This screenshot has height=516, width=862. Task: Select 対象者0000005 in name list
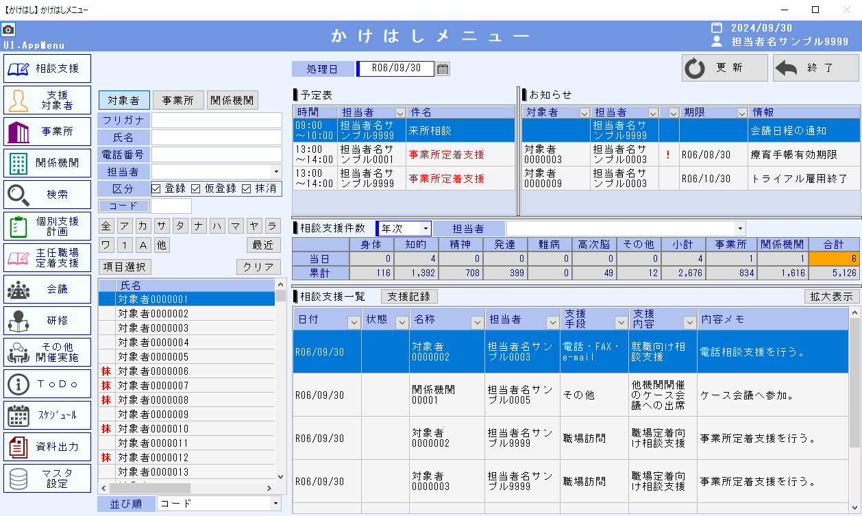pyautogui.click(x=187, y=356)
